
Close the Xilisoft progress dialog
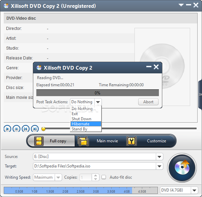(x=156, y=67)
